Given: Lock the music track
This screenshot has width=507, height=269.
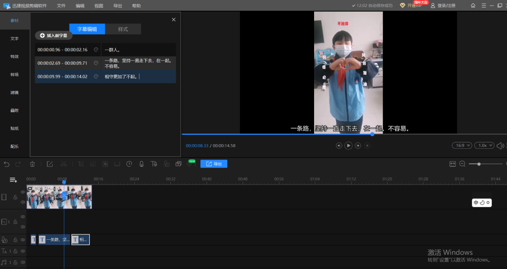Looking at the screenshot, I should point(15,262).
